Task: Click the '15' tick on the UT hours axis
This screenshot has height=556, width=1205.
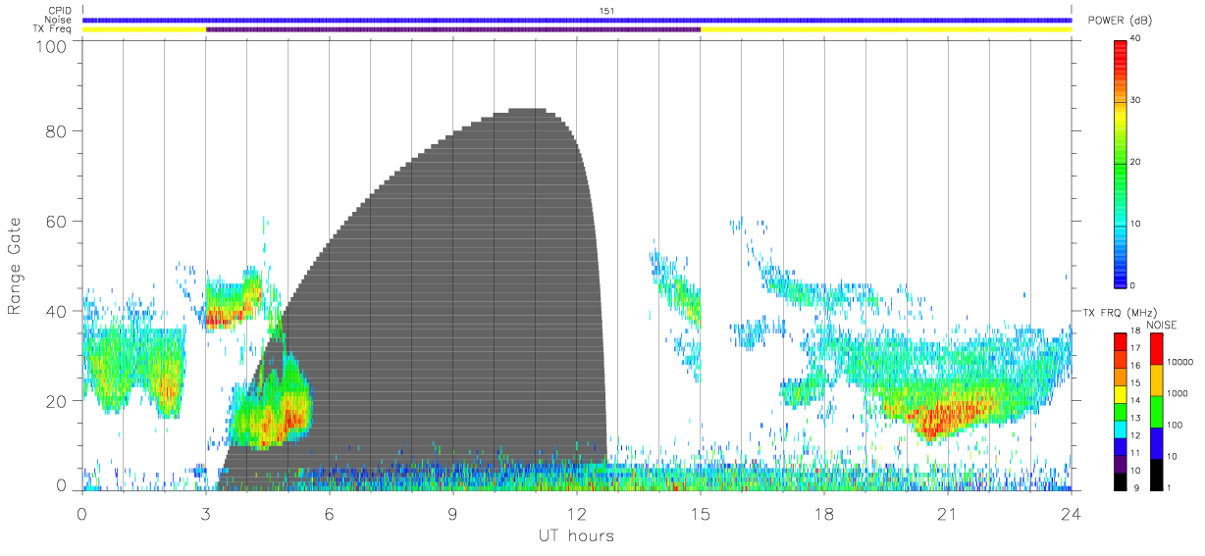Action: (x=700, y=513)
